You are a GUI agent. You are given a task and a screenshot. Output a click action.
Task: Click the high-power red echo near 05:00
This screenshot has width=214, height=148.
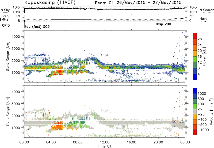click(59, 71)
